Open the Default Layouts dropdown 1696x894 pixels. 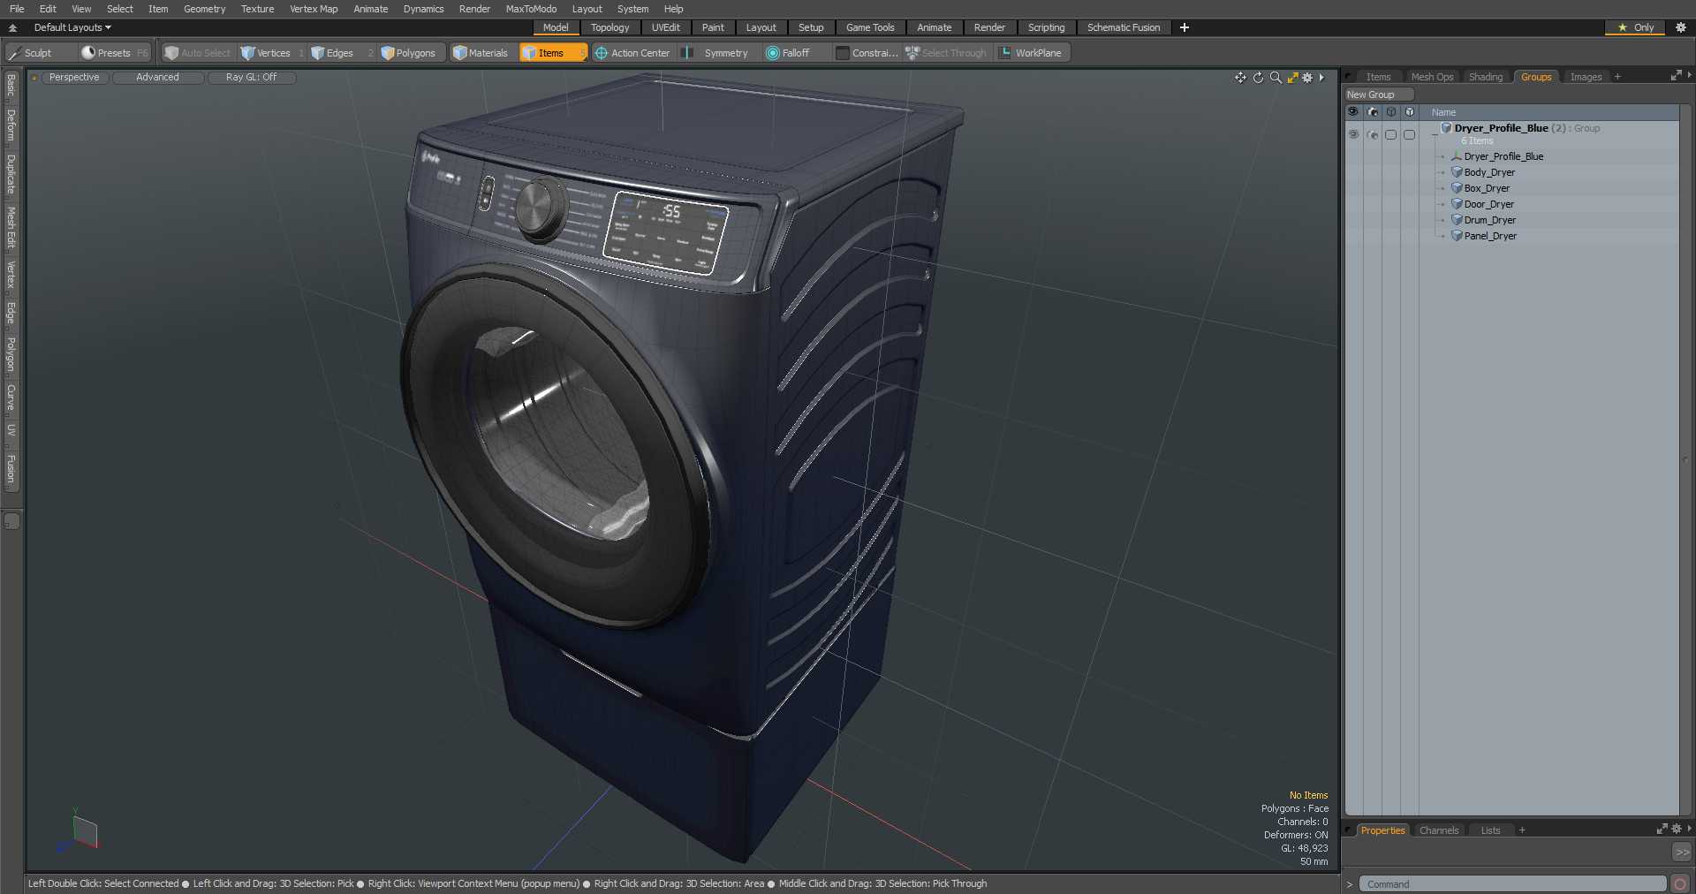click(x=72, y=27)
